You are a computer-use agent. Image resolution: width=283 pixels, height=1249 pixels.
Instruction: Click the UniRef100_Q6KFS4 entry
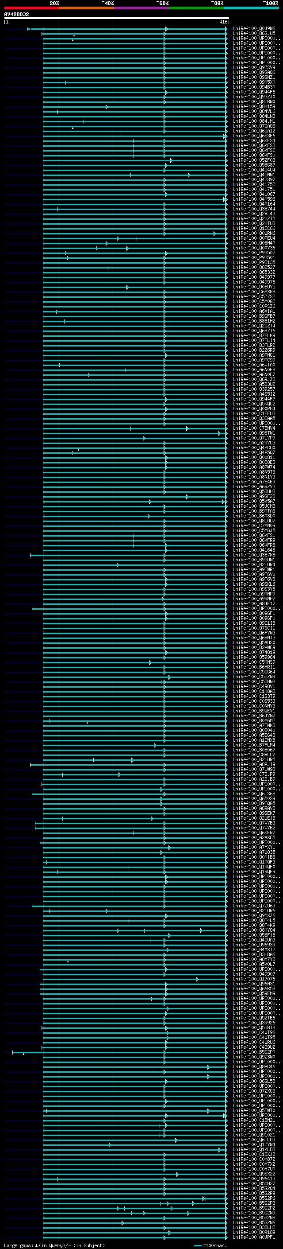click(253, 140)
